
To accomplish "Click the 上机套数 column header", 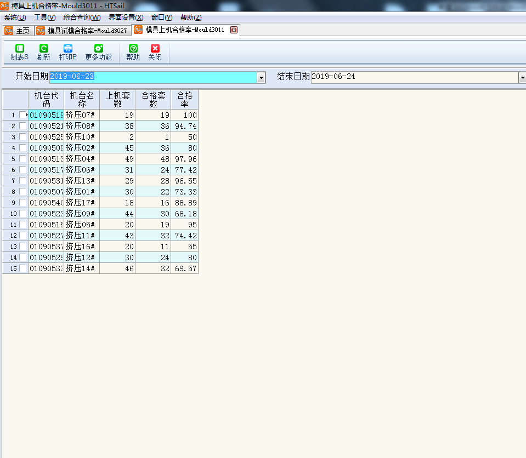I will pos(117,99).
